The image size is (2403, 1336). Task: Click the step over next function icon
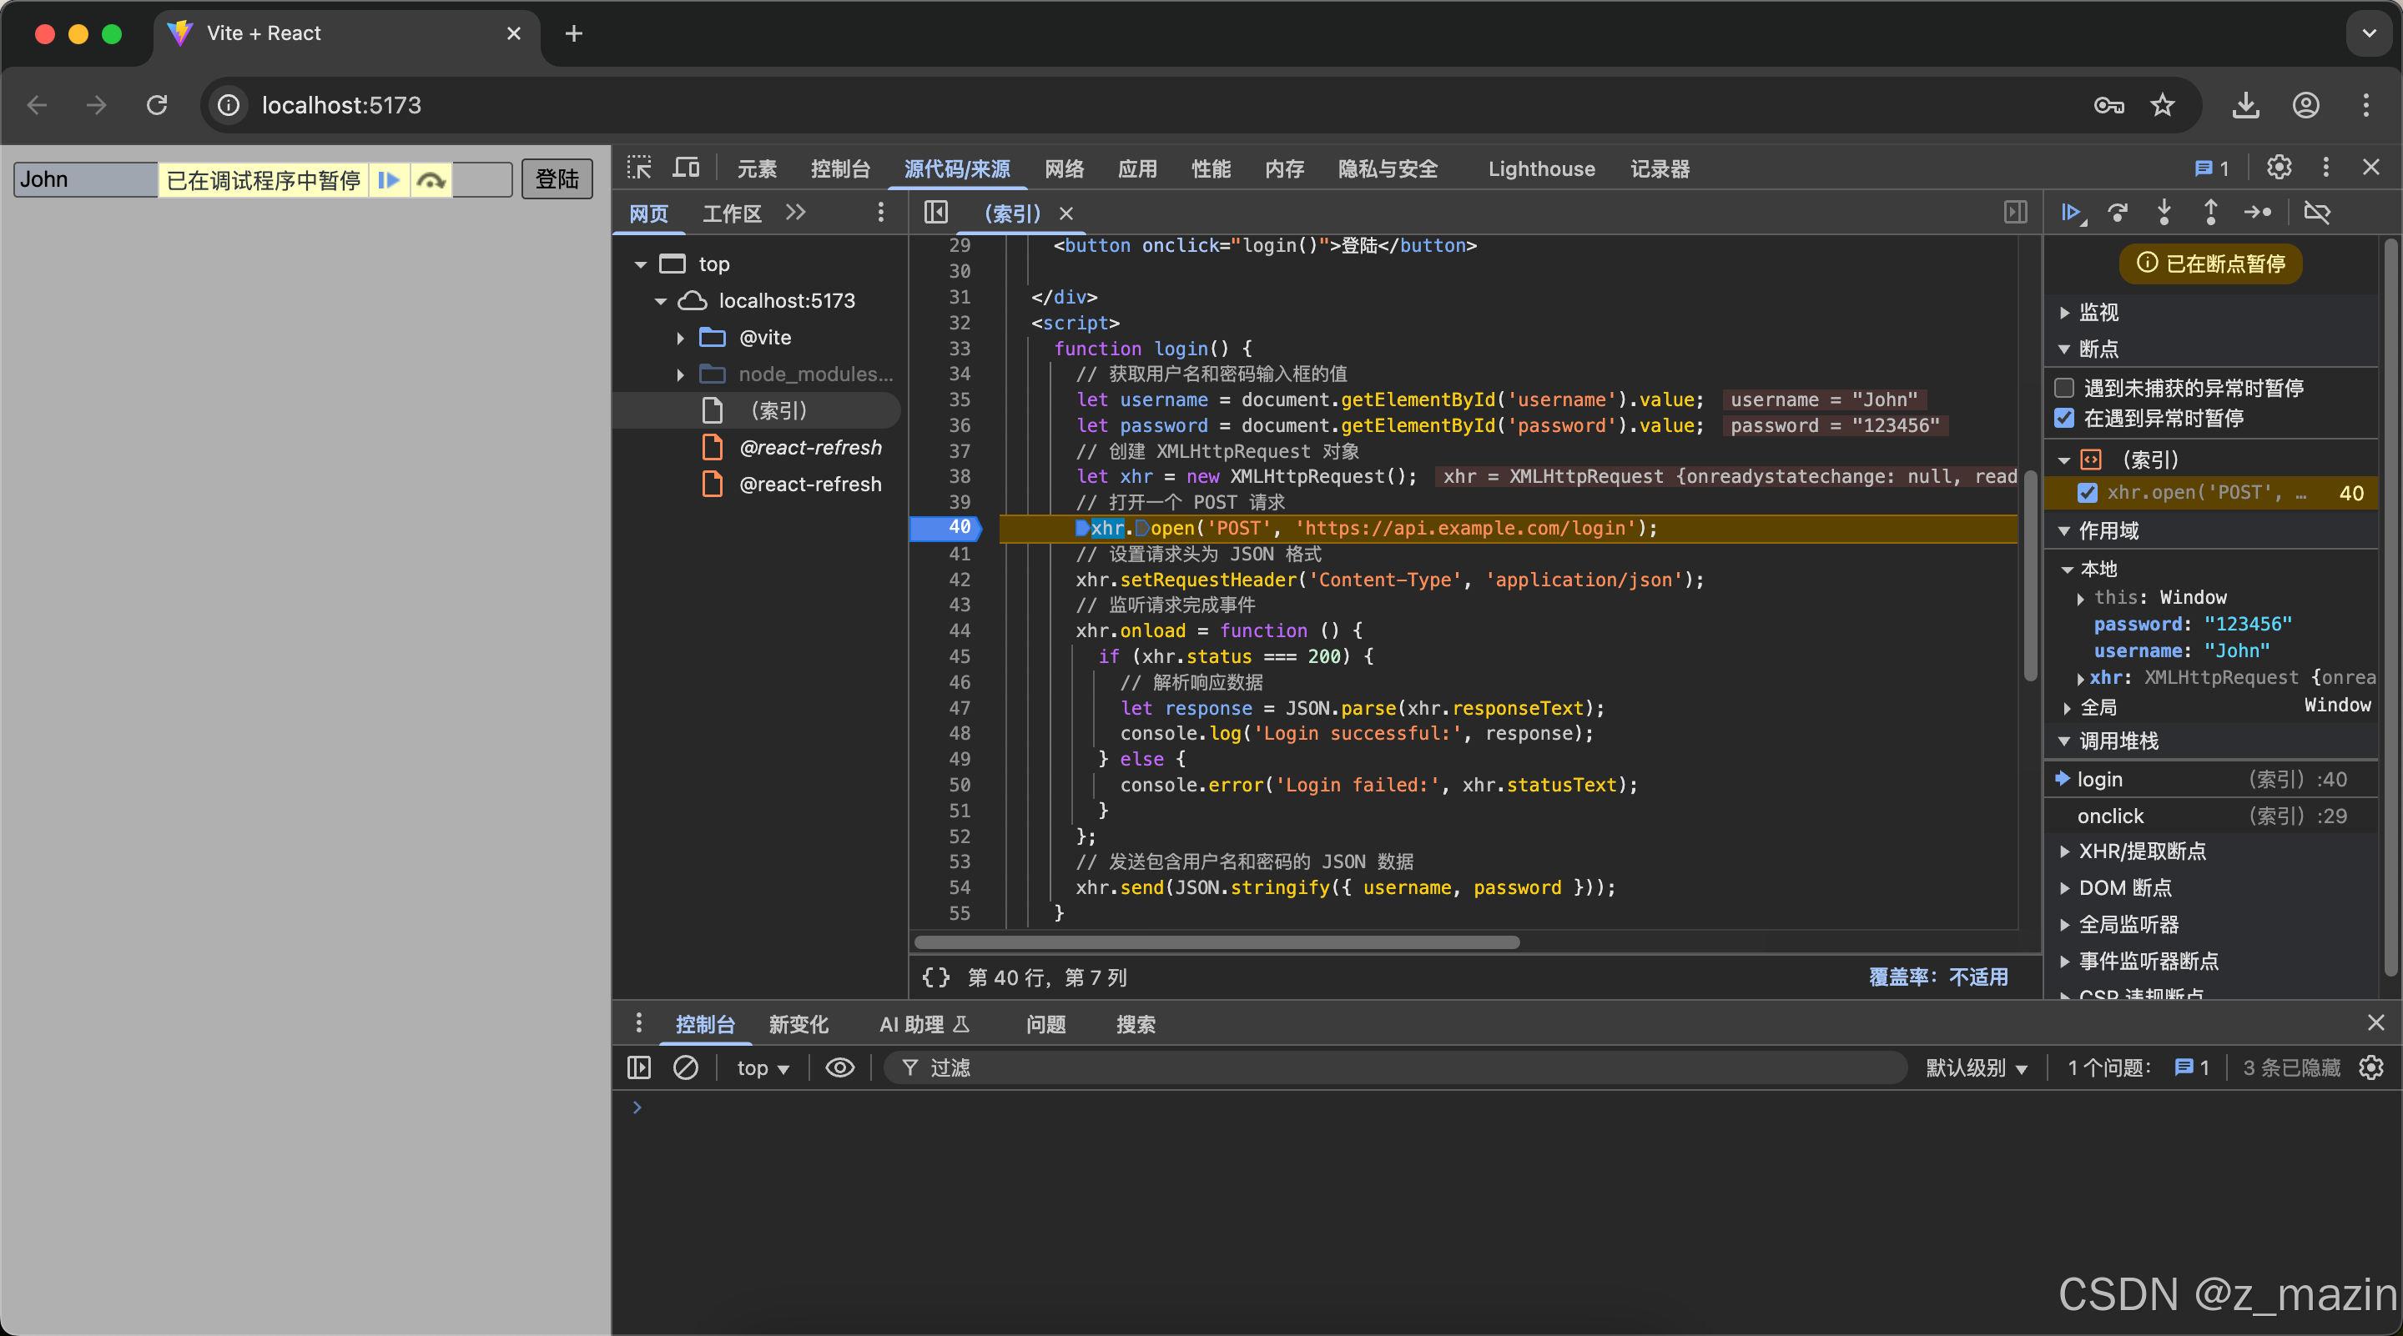tap(2118, 213)
